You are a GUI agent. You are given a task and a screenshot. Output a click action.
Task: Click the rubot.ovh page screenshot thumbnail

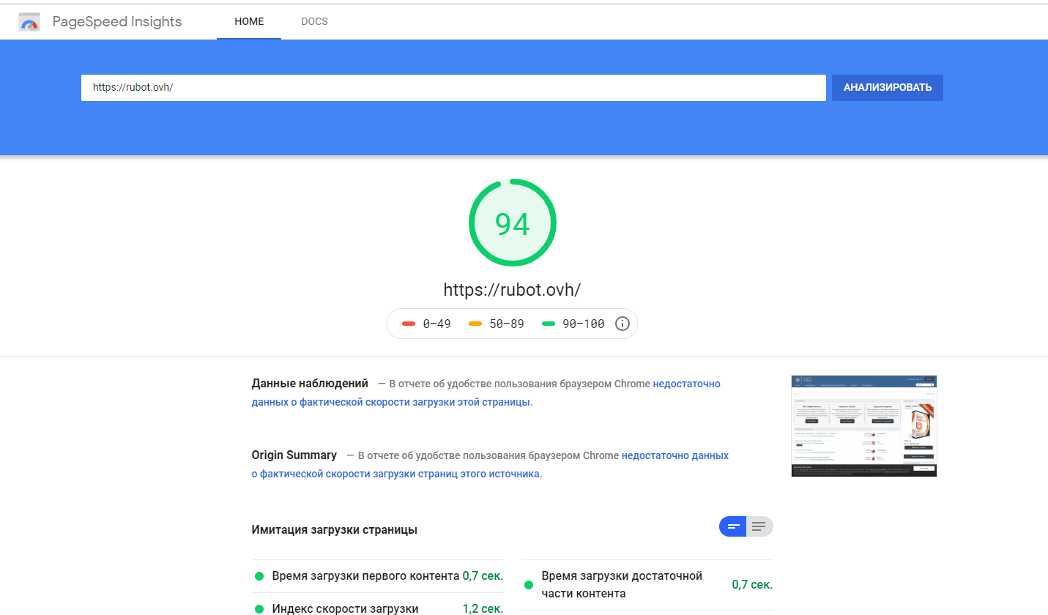click(x=863, y=426)
